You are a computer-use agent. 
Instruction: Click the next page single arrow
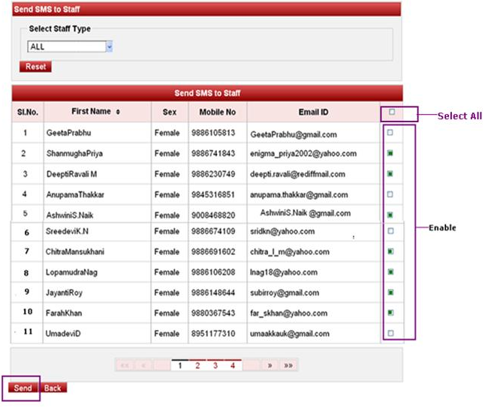click(269, 365)
